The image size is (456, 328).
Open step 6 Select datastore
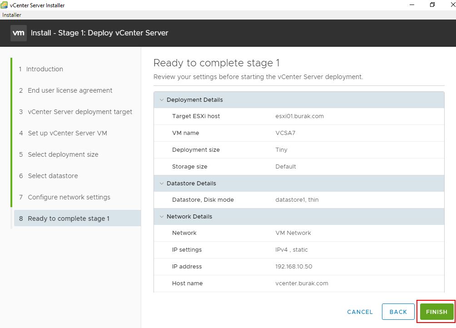(49, 176)
